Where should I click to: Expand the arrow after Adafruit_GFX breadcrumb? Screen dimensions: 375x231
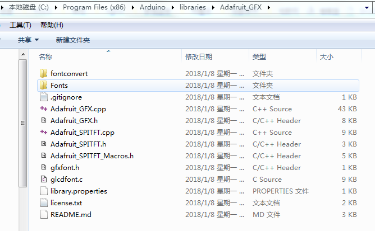[x=269, y=8]
